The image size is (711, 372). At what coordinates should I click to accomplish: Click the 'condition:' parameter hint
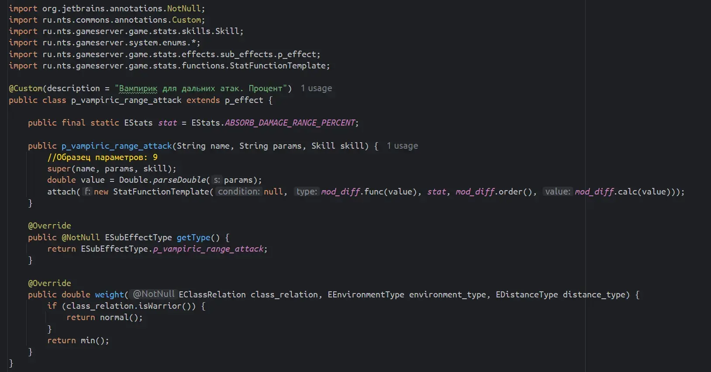[x=238, y=191]
